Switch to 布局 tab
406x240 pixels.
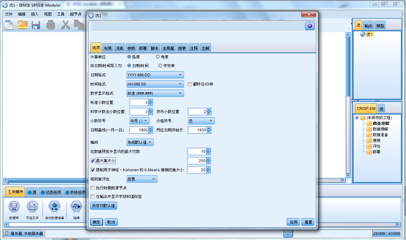pos(108,48)
